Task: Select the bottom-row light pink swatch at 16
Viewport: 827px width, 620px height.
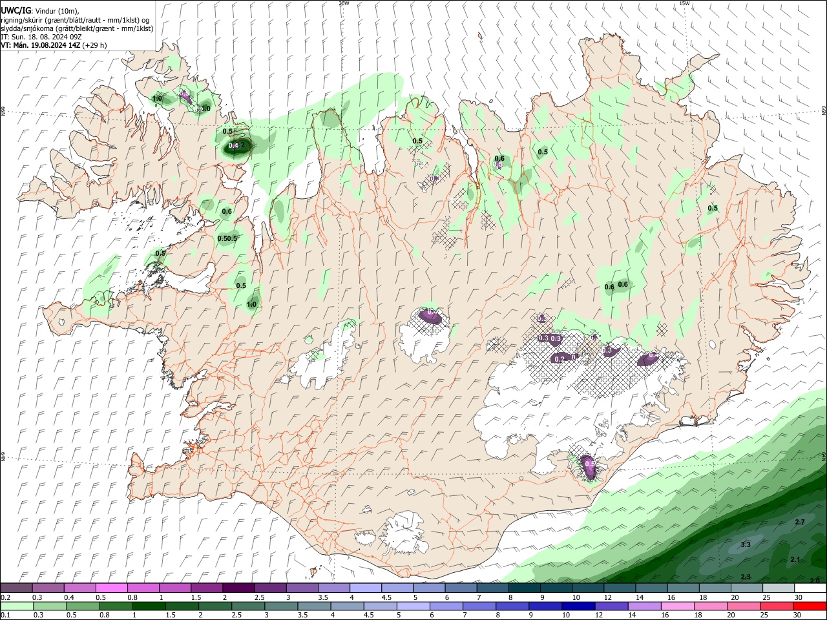Action: pyautogui.click(x=677, y=606)
